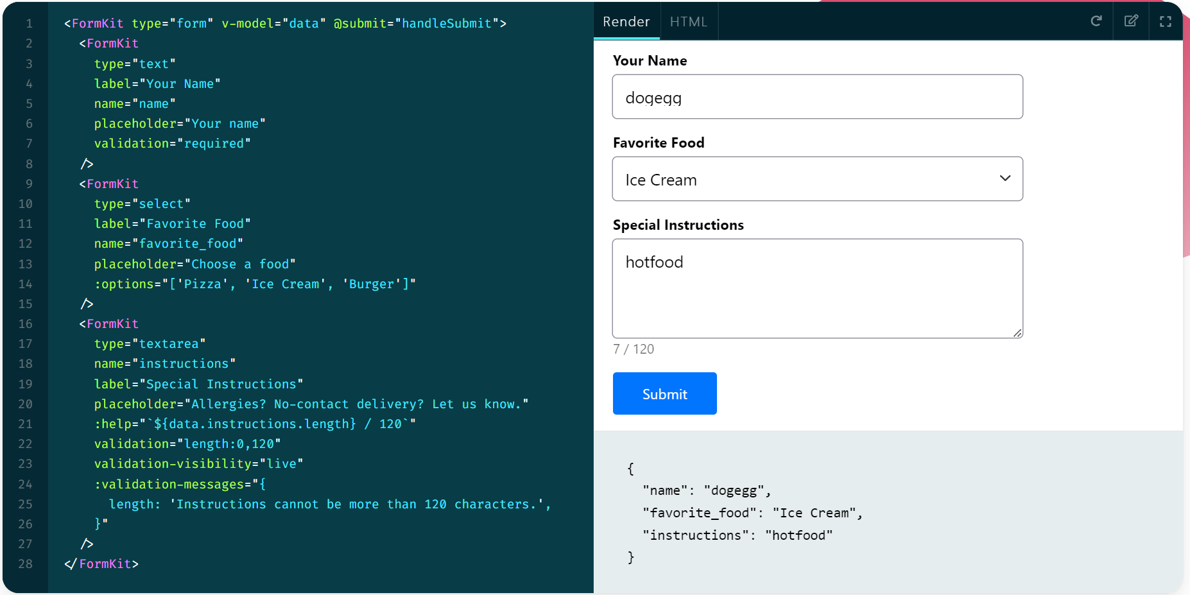Click the 7 / 120 character counter text

click(x=634, y=349)
